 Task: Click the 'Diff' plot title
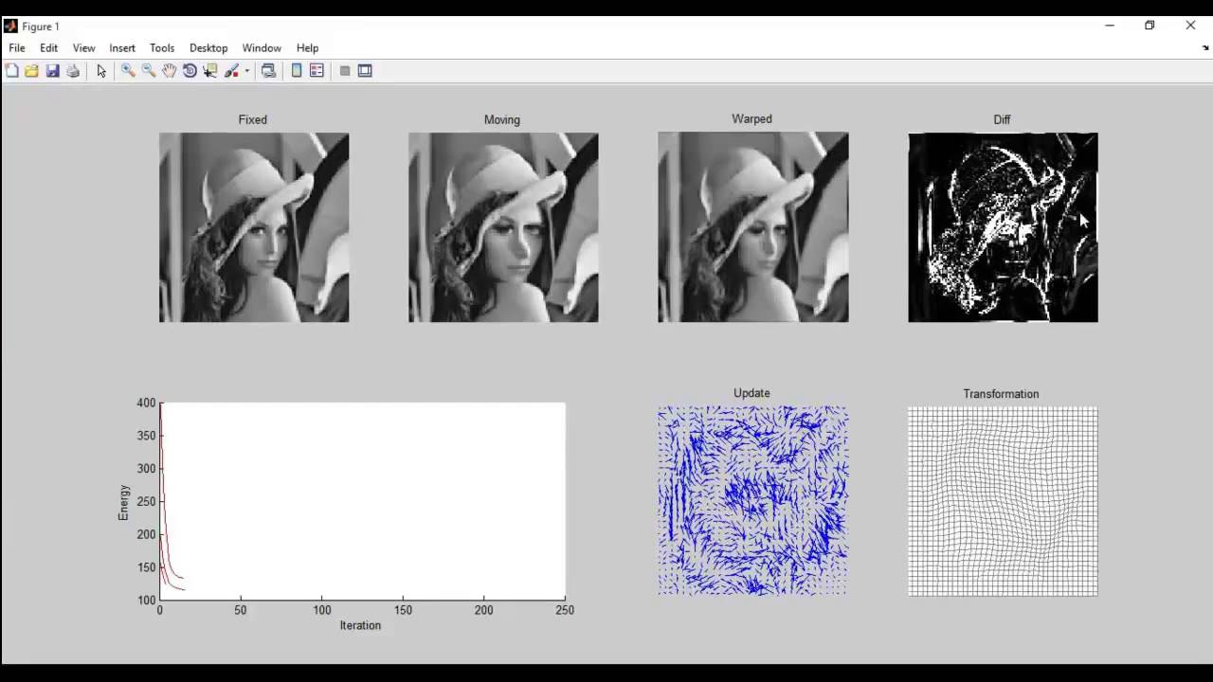[1002, 120]
